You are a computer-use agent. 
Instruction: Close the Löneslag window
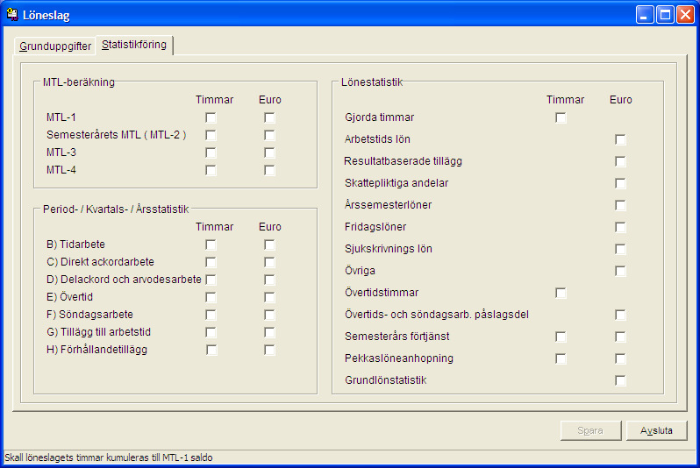685,15
